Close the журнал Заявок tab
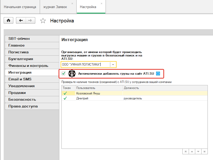 click(x=72, y=4)
